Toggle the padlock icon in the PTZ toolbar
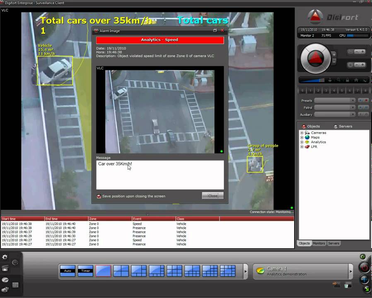Viewport: 372px width, 298px height. point(347,80)
